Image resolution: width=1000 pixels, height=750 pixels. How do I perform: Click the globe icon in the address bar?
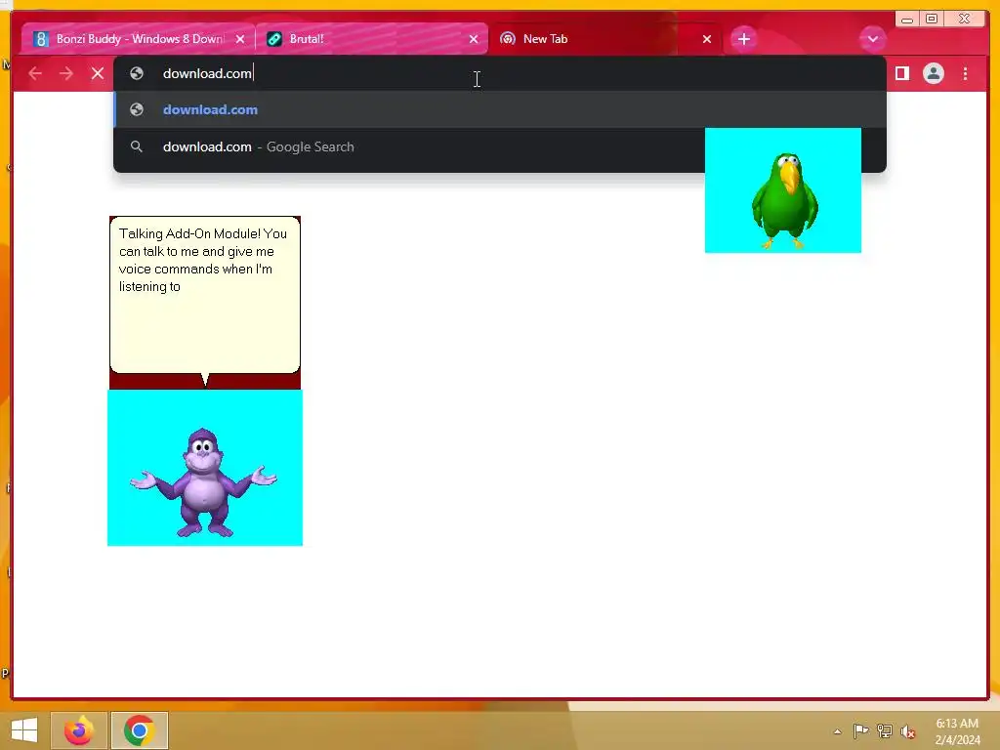tap(137, 73)
